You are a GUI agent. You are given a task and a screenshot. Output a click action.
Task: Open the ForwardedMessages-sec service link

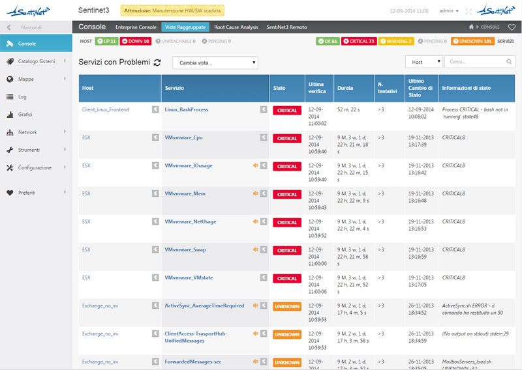[193, 362]
